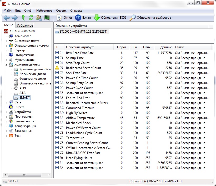Expand the Устройства node
The height and width of the screenshot is (186, 216).
tap(6, 112)
